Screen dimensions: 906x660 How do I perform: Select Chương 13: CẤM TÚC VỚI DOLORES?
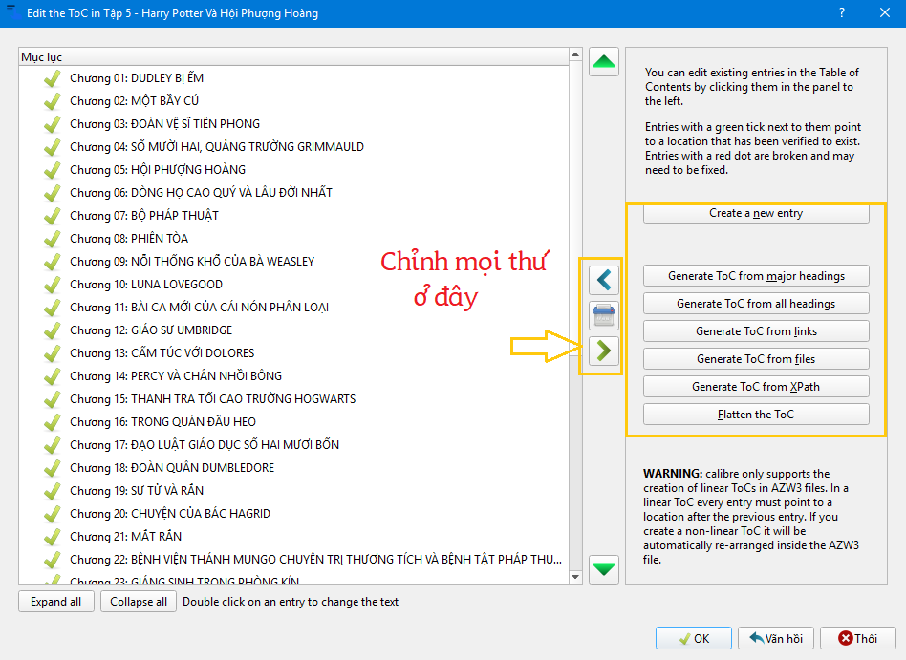click(x=162, y=353)
